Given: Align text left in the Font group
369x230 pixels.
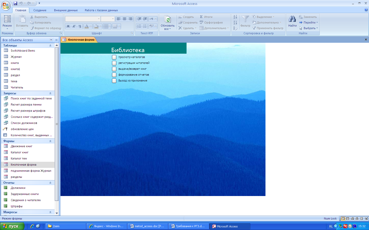Looking at the screenshot, I should click(x=118, y=19).
